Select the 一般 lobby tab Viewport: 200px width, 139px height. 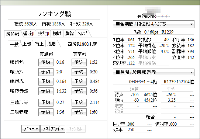click(x=14, y=44)
